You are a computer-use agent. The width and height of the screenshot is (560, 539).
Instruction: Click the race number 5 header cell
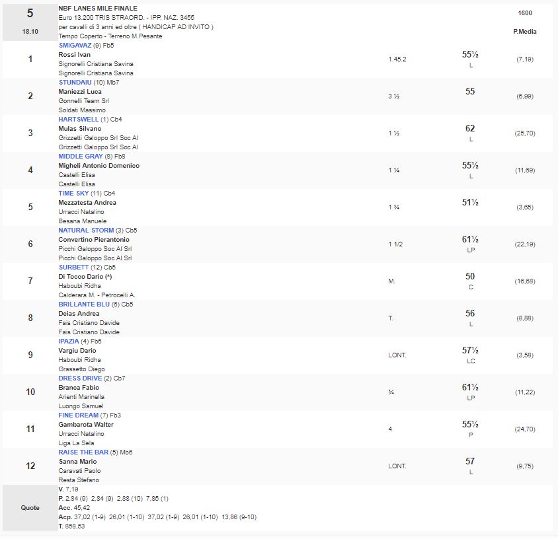click(x=30, y=13)
